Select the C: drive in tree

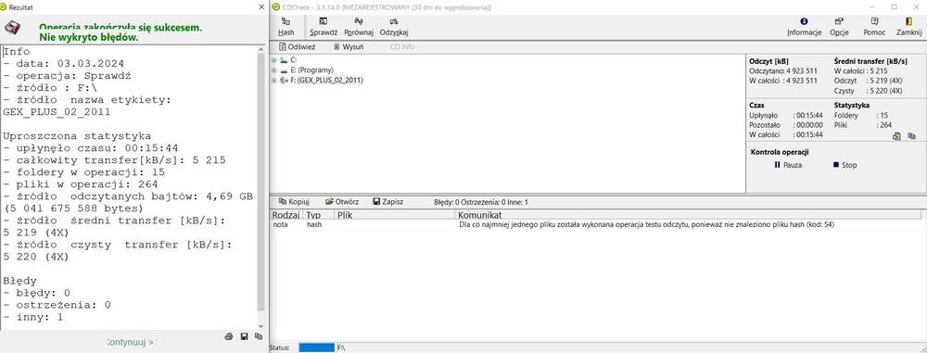click(288, 60)
